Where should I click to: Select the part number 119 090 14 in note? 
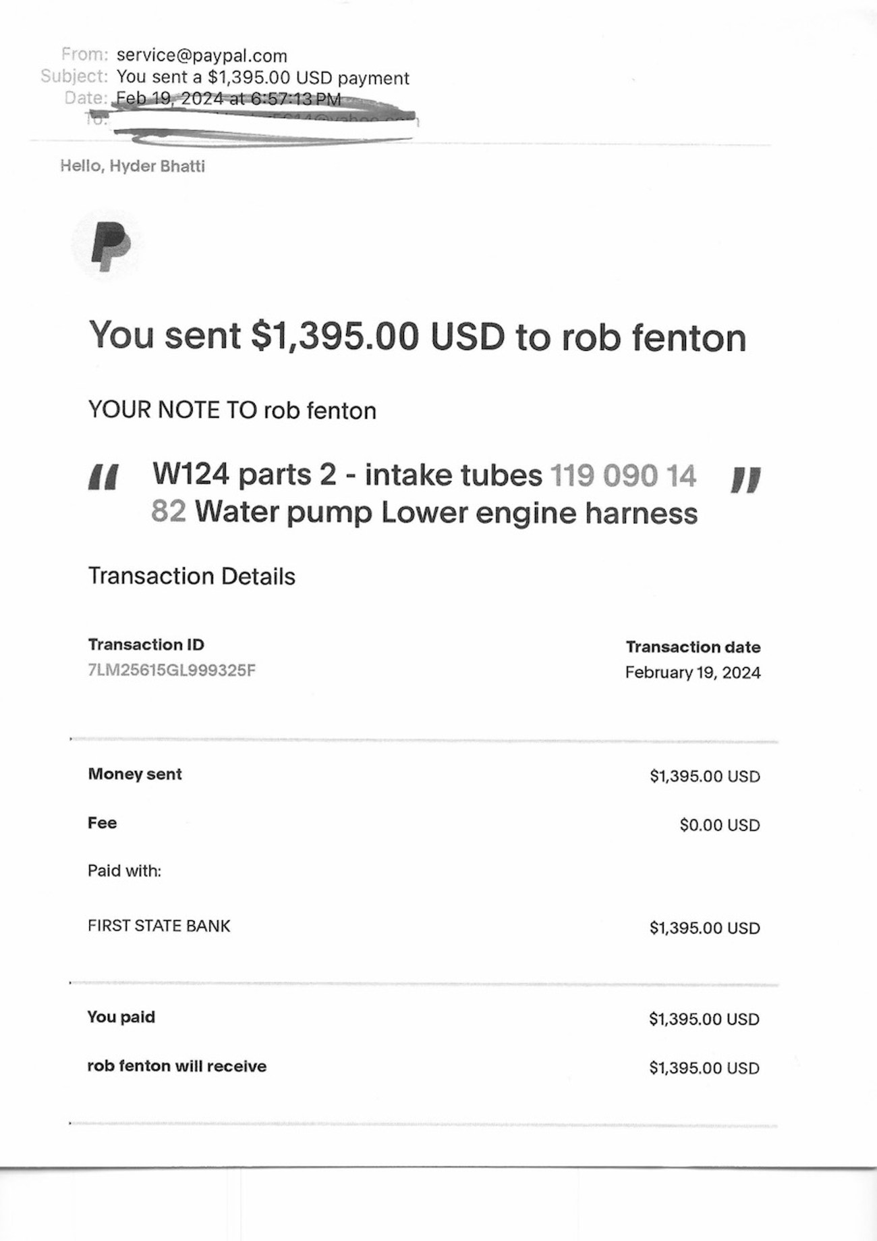pyautogui.click(x=623, y=475)
